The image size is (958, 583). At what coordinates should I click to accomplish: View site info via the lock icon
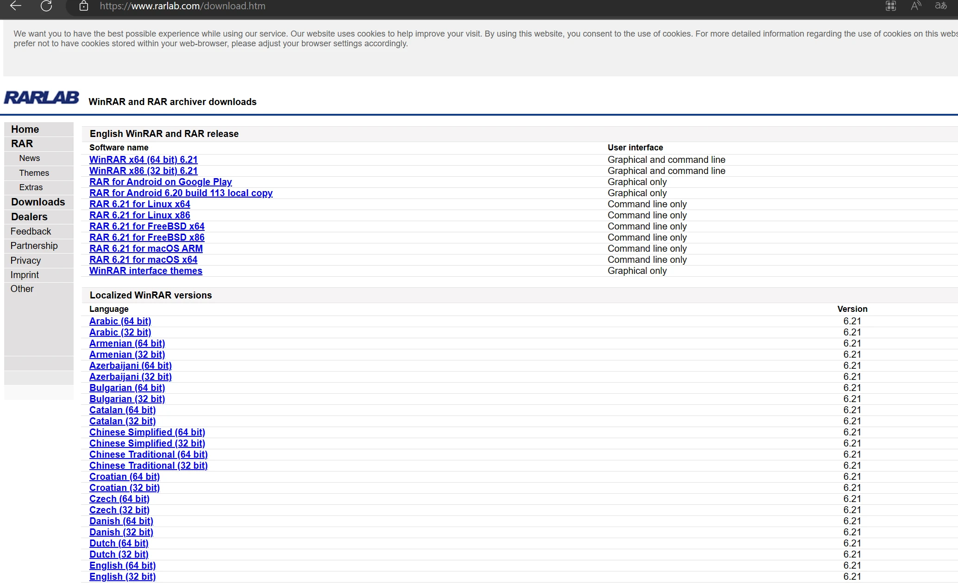click(x=84, y=6)
